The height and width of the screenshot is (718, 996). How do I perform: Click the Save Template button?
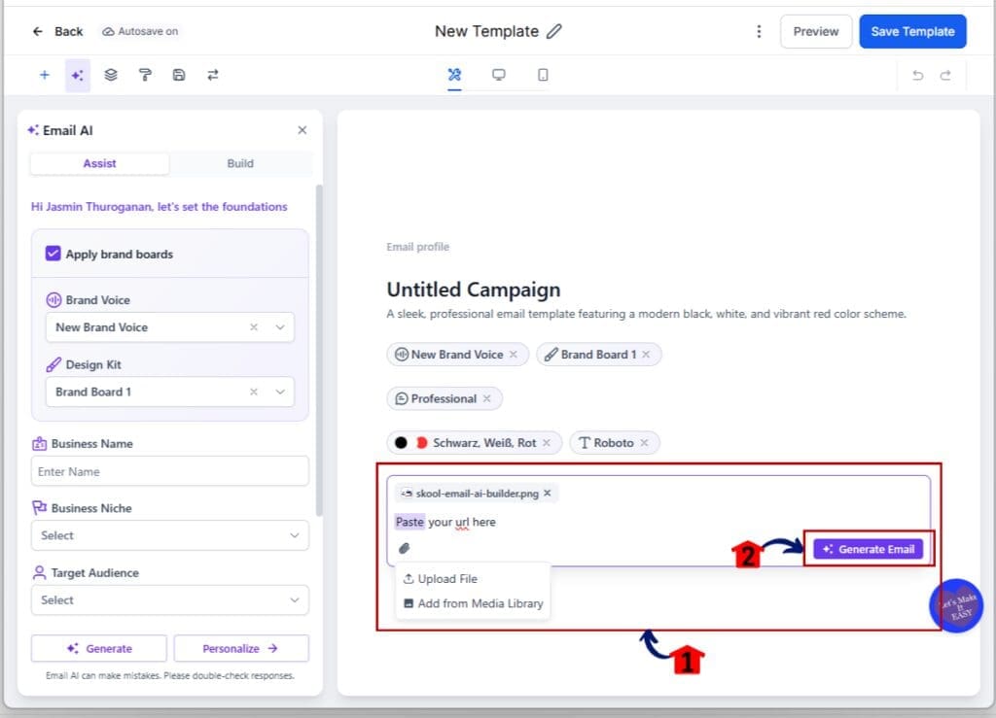[912, 31]
